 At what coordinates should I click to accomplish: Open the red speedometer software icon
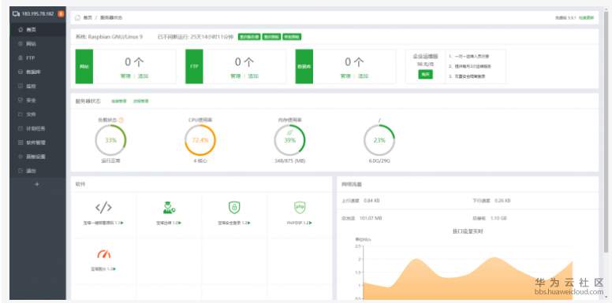pyautogui.click(x=104, y=254)
